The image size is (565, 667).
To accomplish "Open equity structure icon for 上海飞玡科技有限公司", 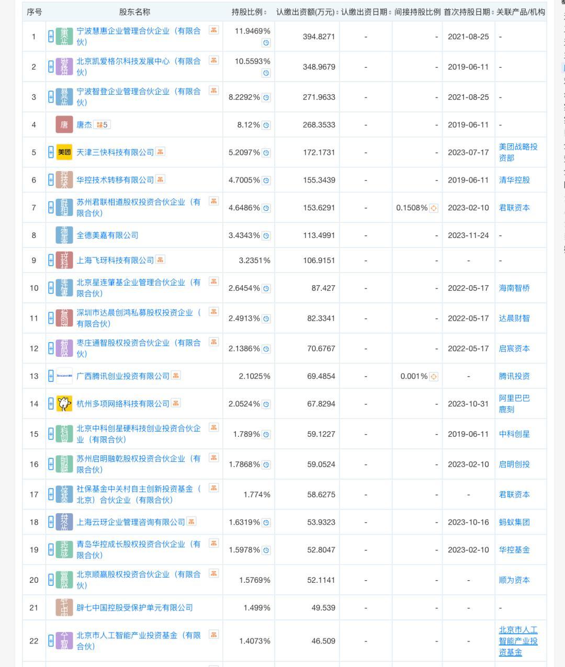I will (x=161, y=259).
